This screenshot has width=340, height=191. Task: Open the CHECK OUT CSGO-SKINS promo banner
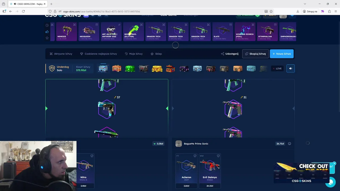[301, 172]
